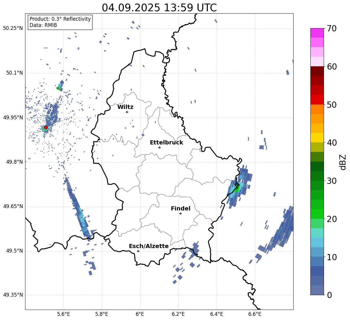Click the 49.65°N latitude label
This screenshot has width=350, height=320.
[x=13, y=206]
